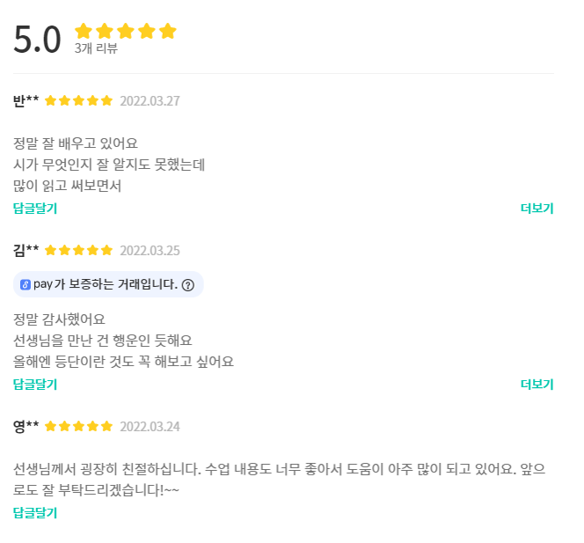Click star rating on 반** review

79,100
